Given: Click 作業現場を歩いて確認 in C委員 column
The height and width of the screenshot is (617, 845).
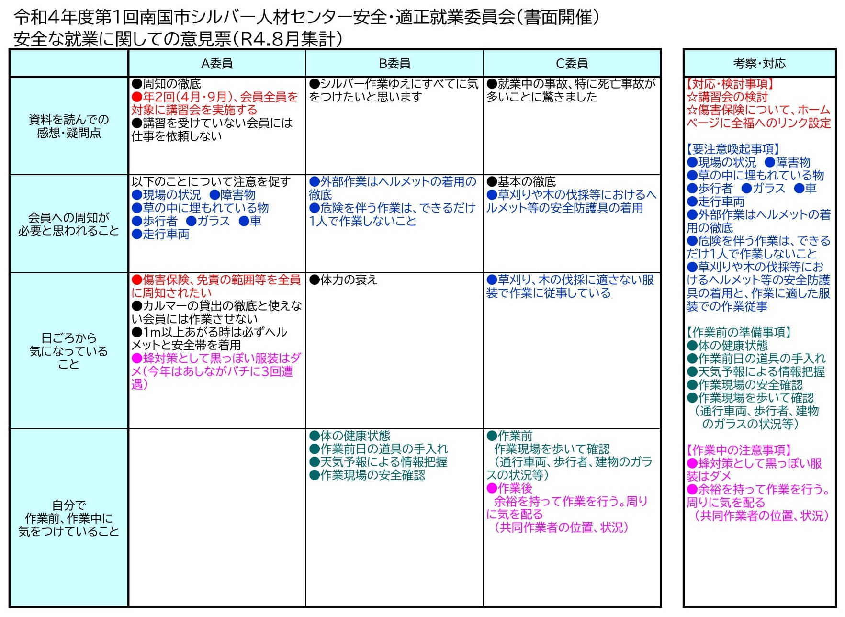Looking at the screenshot, I should 552,449.
